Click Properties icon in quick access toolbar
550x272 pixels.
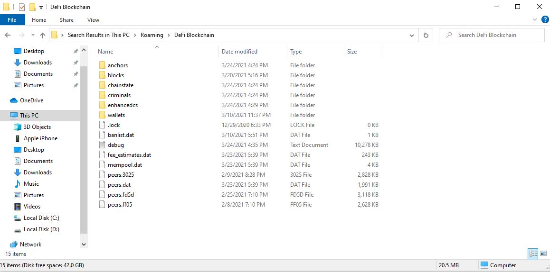pyautogui.click(x=22, y=7)
